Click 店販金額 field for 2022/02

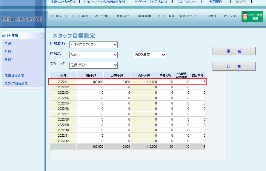pos(117,87)
